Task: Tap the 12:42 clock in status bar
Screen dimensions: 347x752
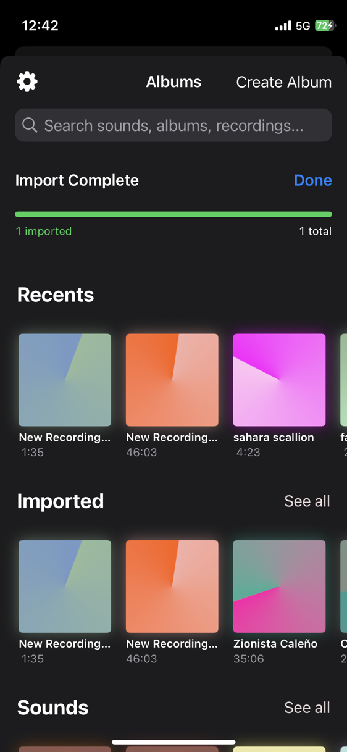Action: coord(40,25)
